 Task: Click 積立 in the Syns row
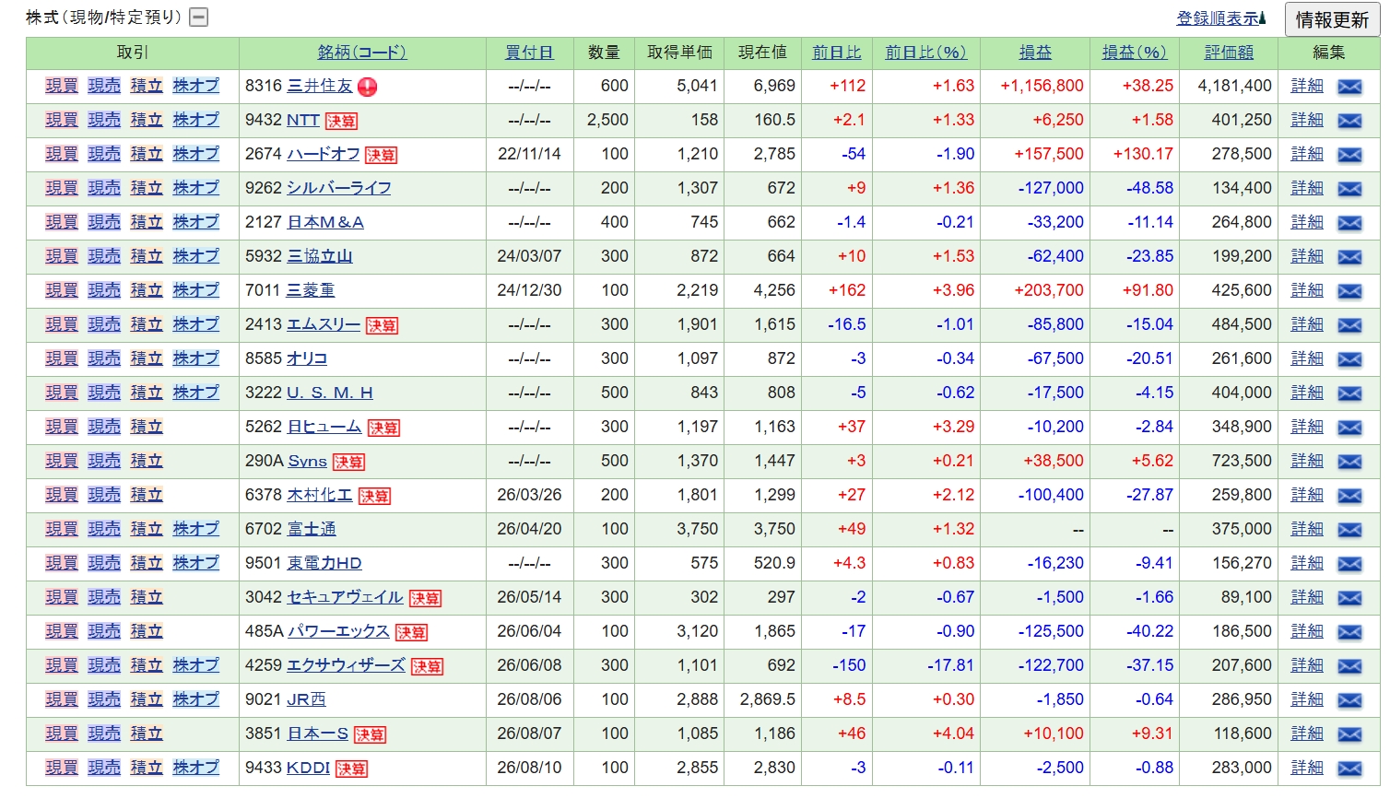(147, 461)
